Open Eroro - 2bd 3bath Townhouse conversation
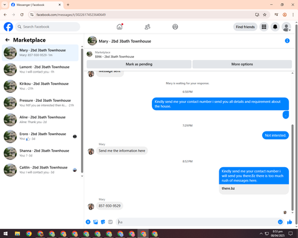The image size is (298, 238). 40,136
